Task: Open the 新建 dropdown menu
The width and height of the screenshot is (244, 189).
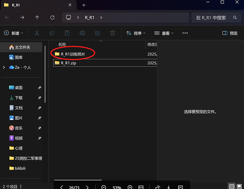Action: pos(14,33)
